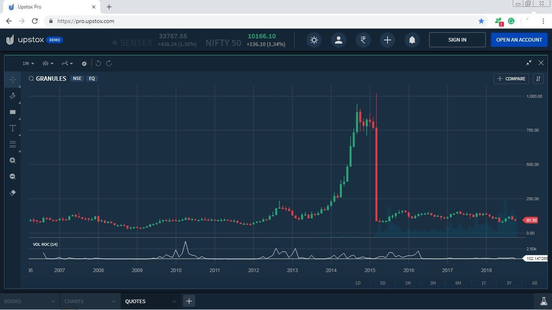Expand the QUOTES panel dropdown
This screenshot has width=552, height=310.
[174, 302]
